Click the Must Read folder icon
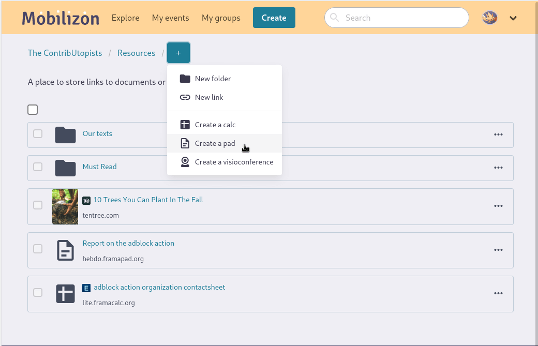The width and height of the screenshot is (538, 346). tap(65, 168)
